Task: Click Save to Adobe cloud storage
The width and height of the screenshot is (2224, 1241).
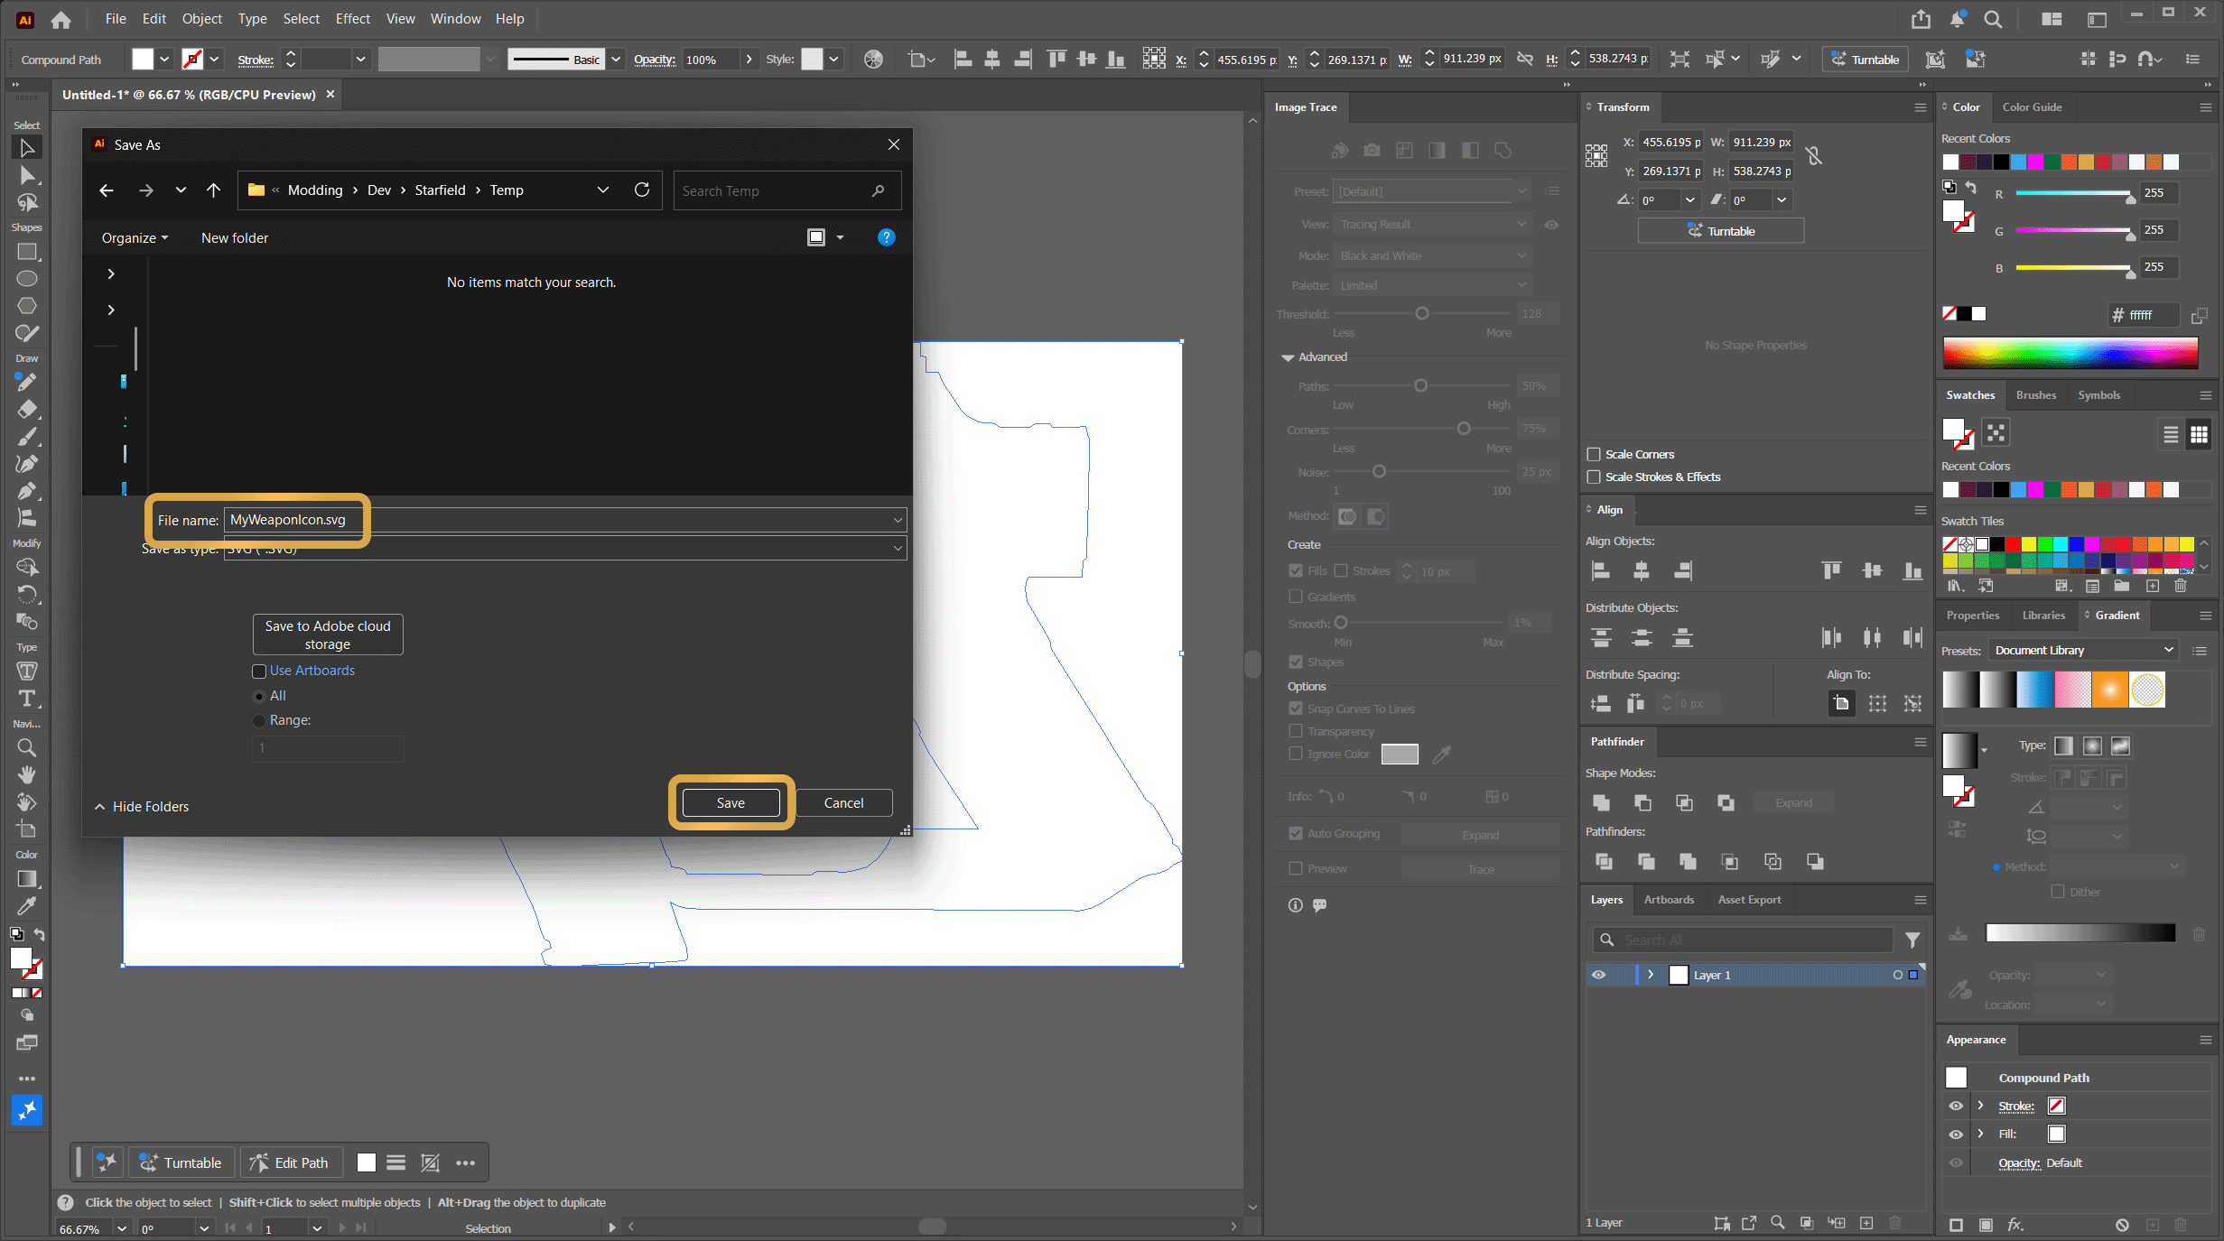Action: [x=328, y=634]
